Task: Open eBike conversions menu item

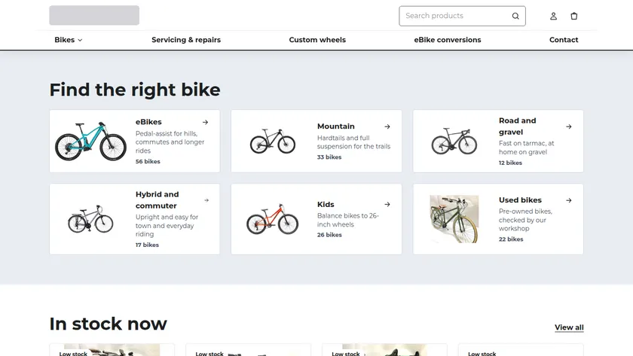Action: [448, 40]
